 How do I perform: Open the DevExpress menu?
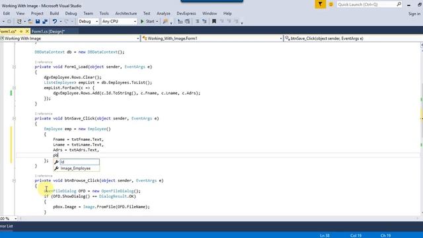click(x=186, y=13)
